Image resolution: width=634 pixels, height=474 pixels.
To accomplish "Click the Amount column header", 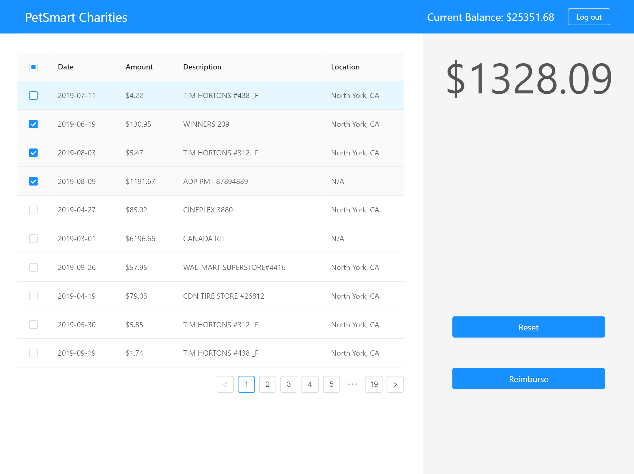I will 139,67.
